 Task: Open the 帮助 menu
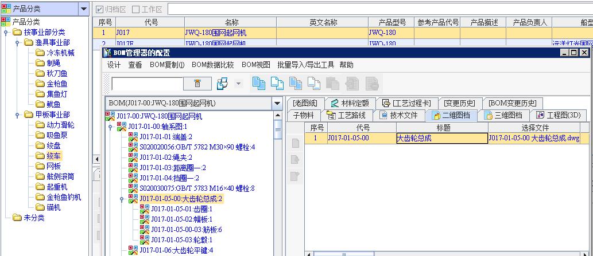pos(346,65)
